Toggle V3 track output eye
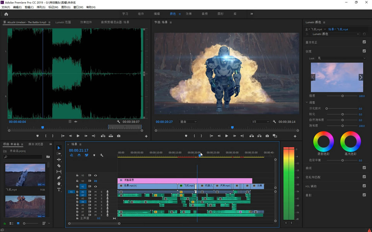 [96, 176]
